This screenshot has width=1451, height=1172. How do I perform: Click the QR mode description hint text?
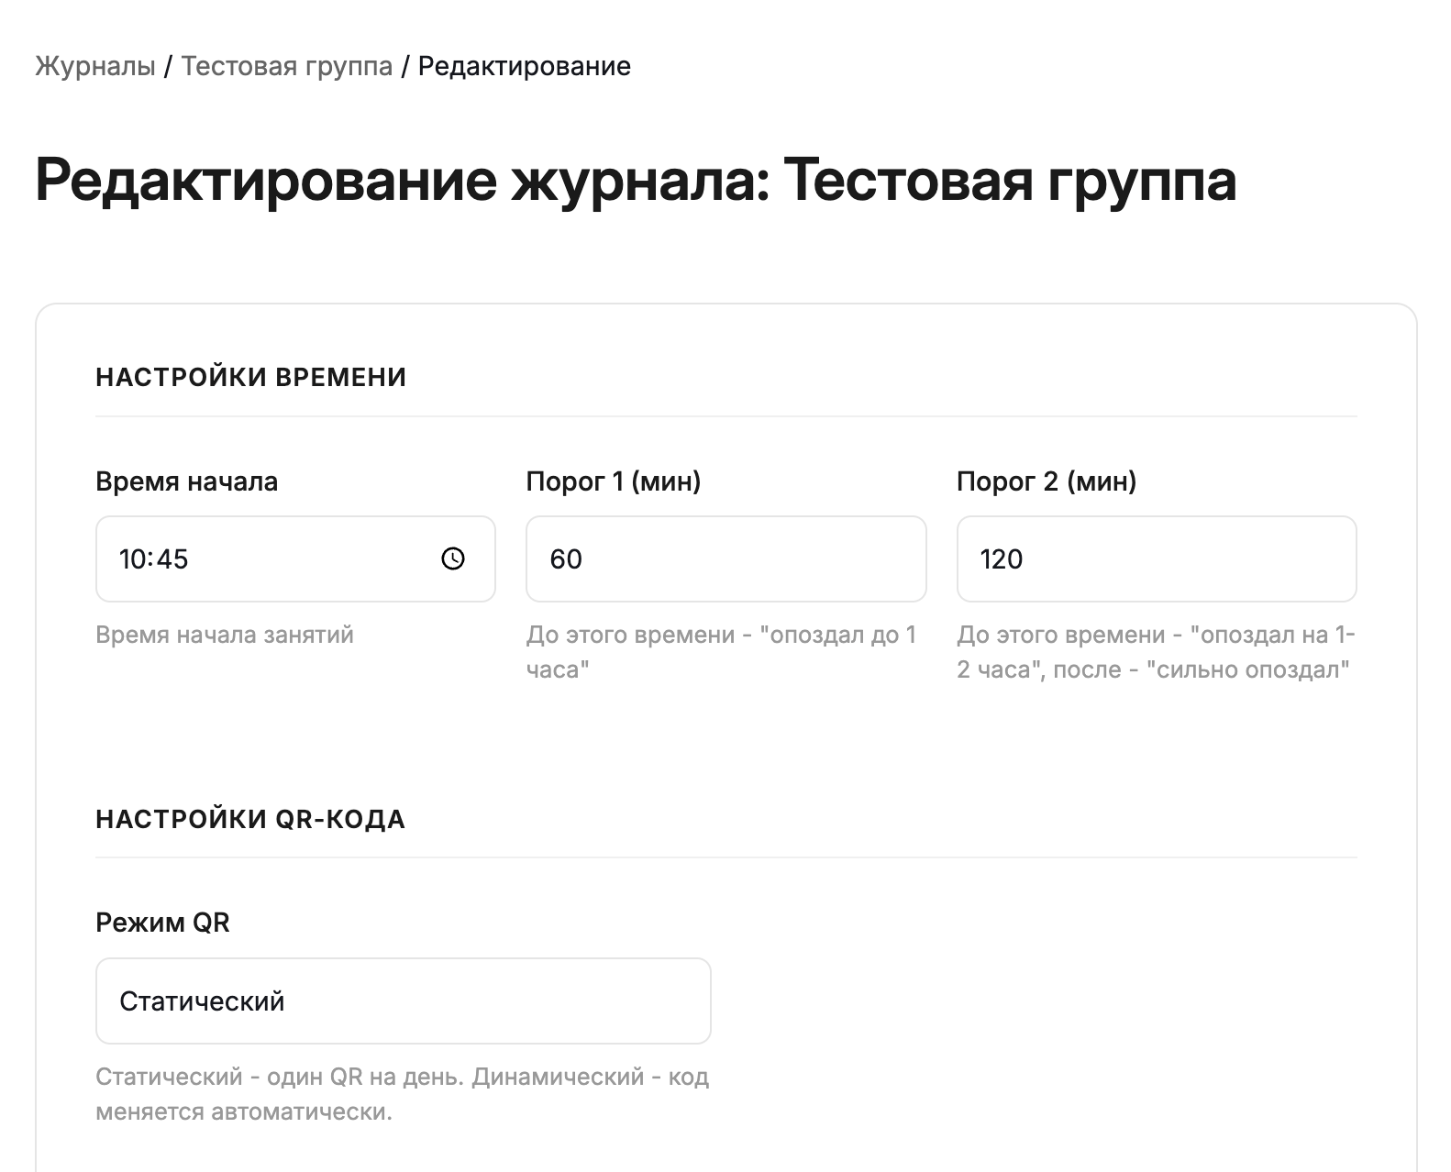[402, 1093]
